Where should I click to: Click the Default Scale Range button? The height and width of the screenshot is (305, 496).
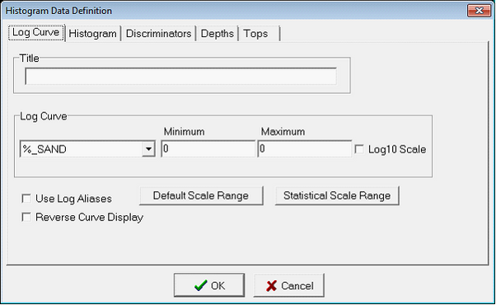[201, 195]
